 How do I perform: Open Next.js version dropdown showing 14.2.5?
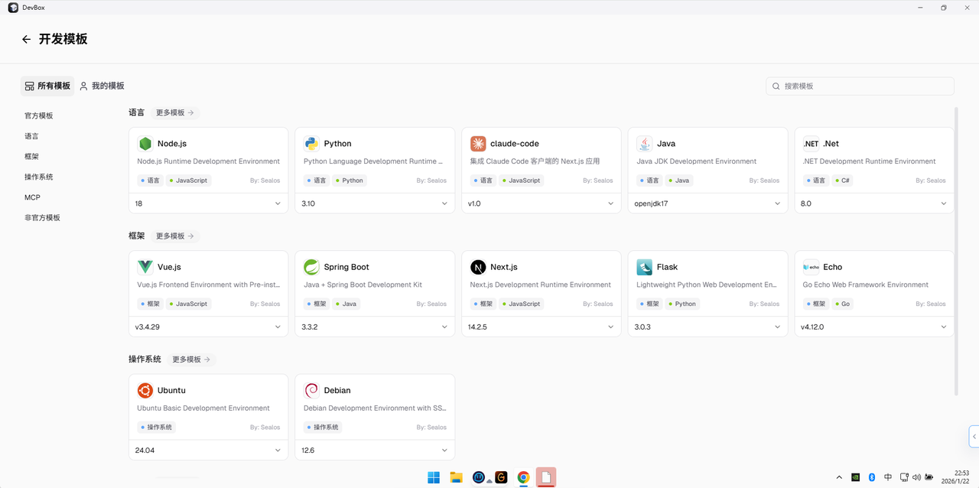click(542, 327)
